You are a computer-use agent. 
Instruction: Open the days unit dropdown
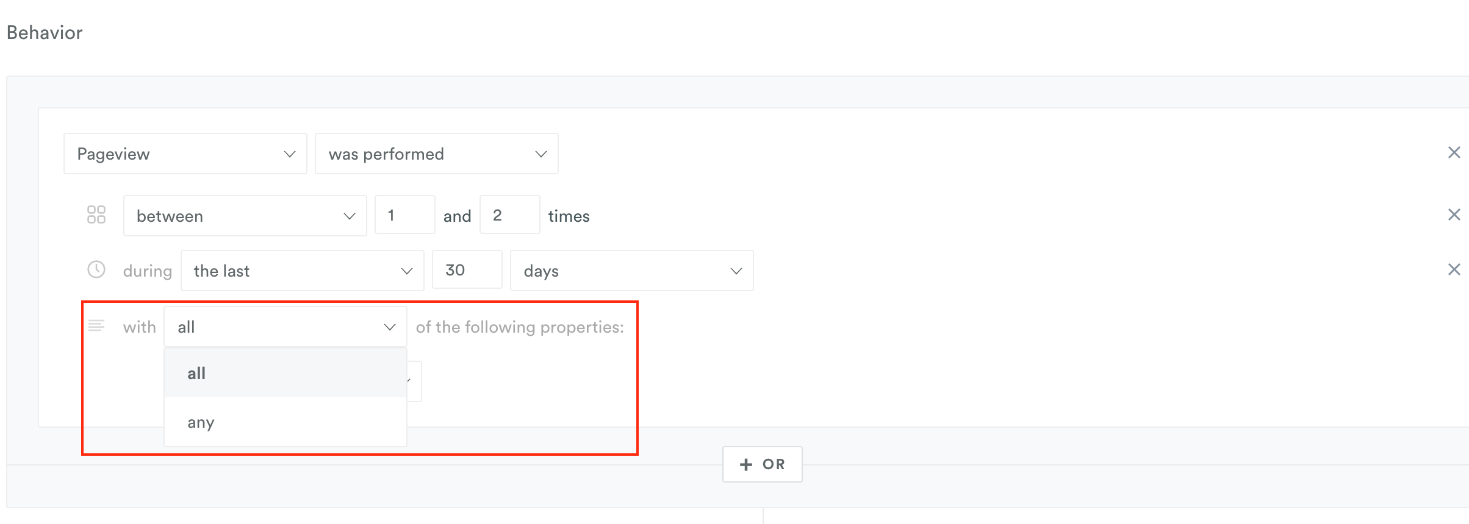(632, 271)
